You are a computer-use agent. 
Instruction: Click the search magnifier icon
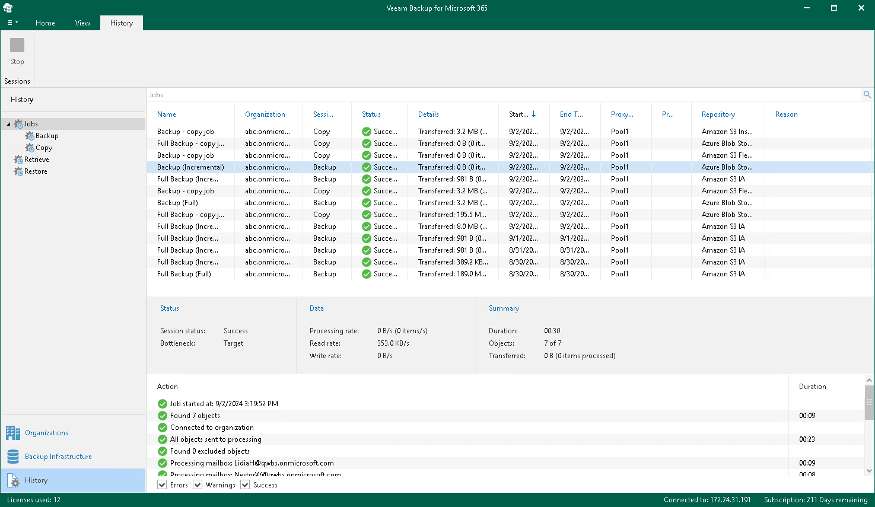[x=867, y=95]
